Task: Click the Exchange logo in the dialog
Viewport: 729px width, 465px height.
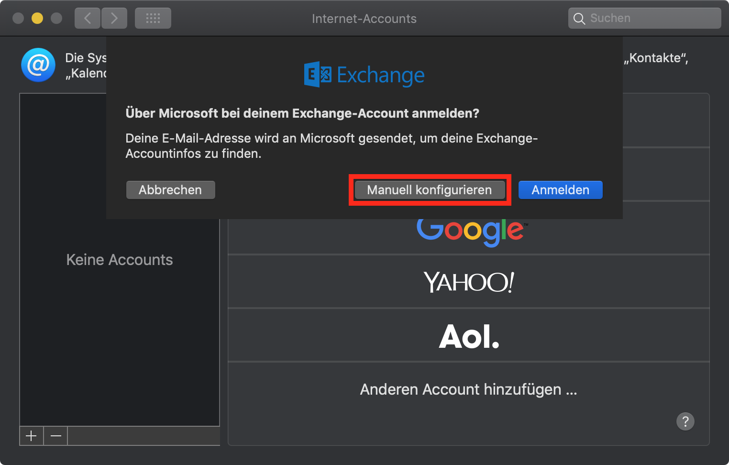Action: (364, 75)
